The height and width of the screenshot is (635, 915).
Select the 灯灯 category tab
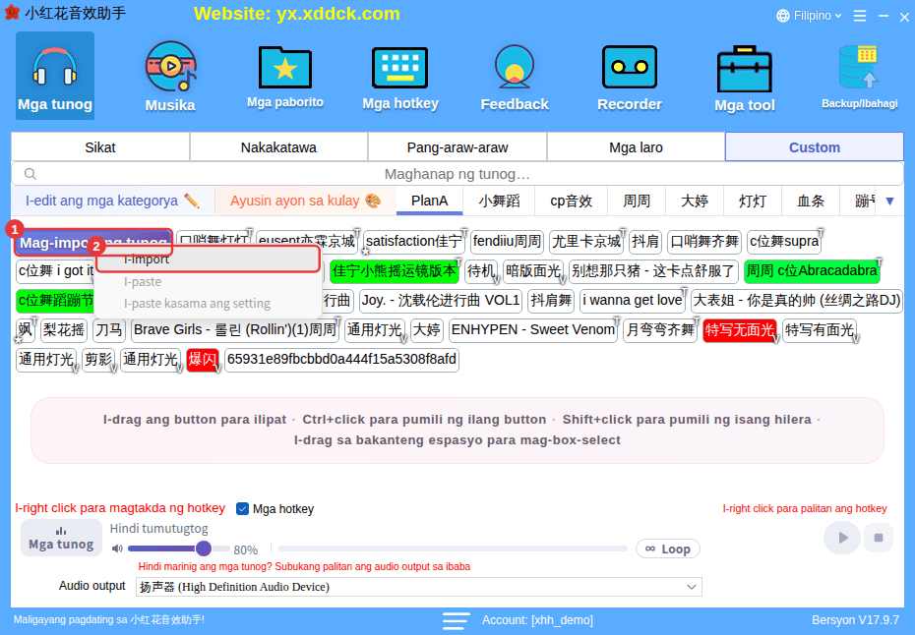click(x=753, y=202)
